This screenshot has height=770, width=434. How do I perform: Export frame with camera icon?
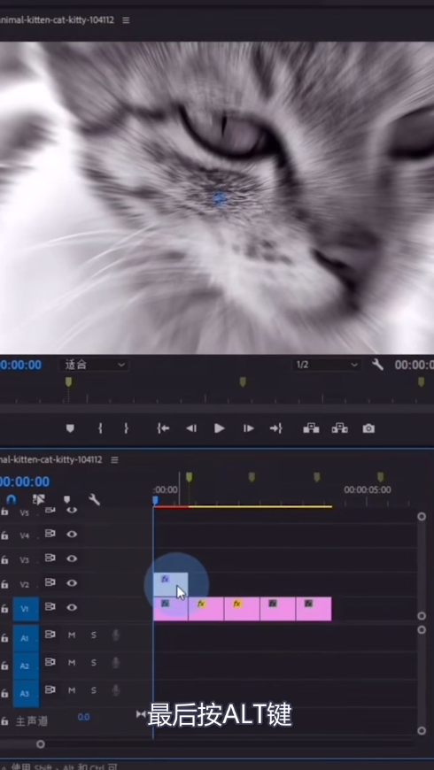click(368, 428)
